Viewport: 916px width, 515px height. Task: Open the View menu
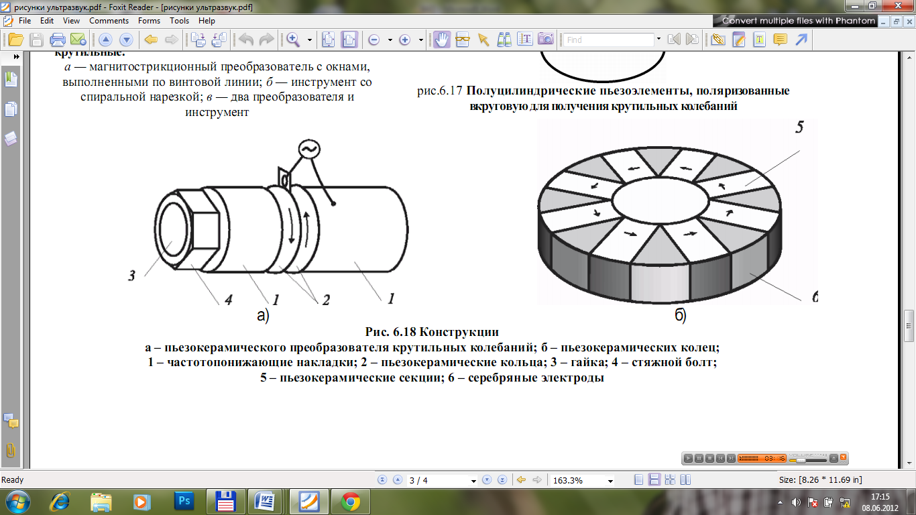(72, 21)
